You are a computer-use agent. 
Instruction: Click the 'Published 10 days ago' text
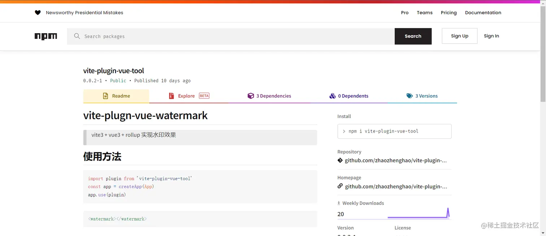162,81
